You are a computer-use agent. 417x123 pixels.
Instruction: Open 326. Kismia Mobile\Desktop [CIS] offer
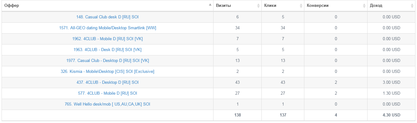pos(107,71)
